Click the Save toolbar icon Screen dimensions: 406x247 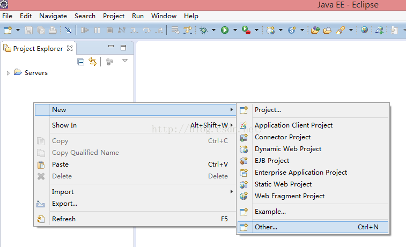coord(28,30)
